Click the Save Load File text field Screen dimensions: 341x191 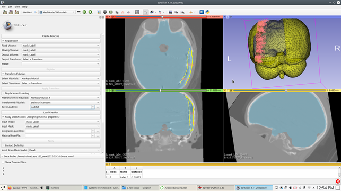click(60, 107)
